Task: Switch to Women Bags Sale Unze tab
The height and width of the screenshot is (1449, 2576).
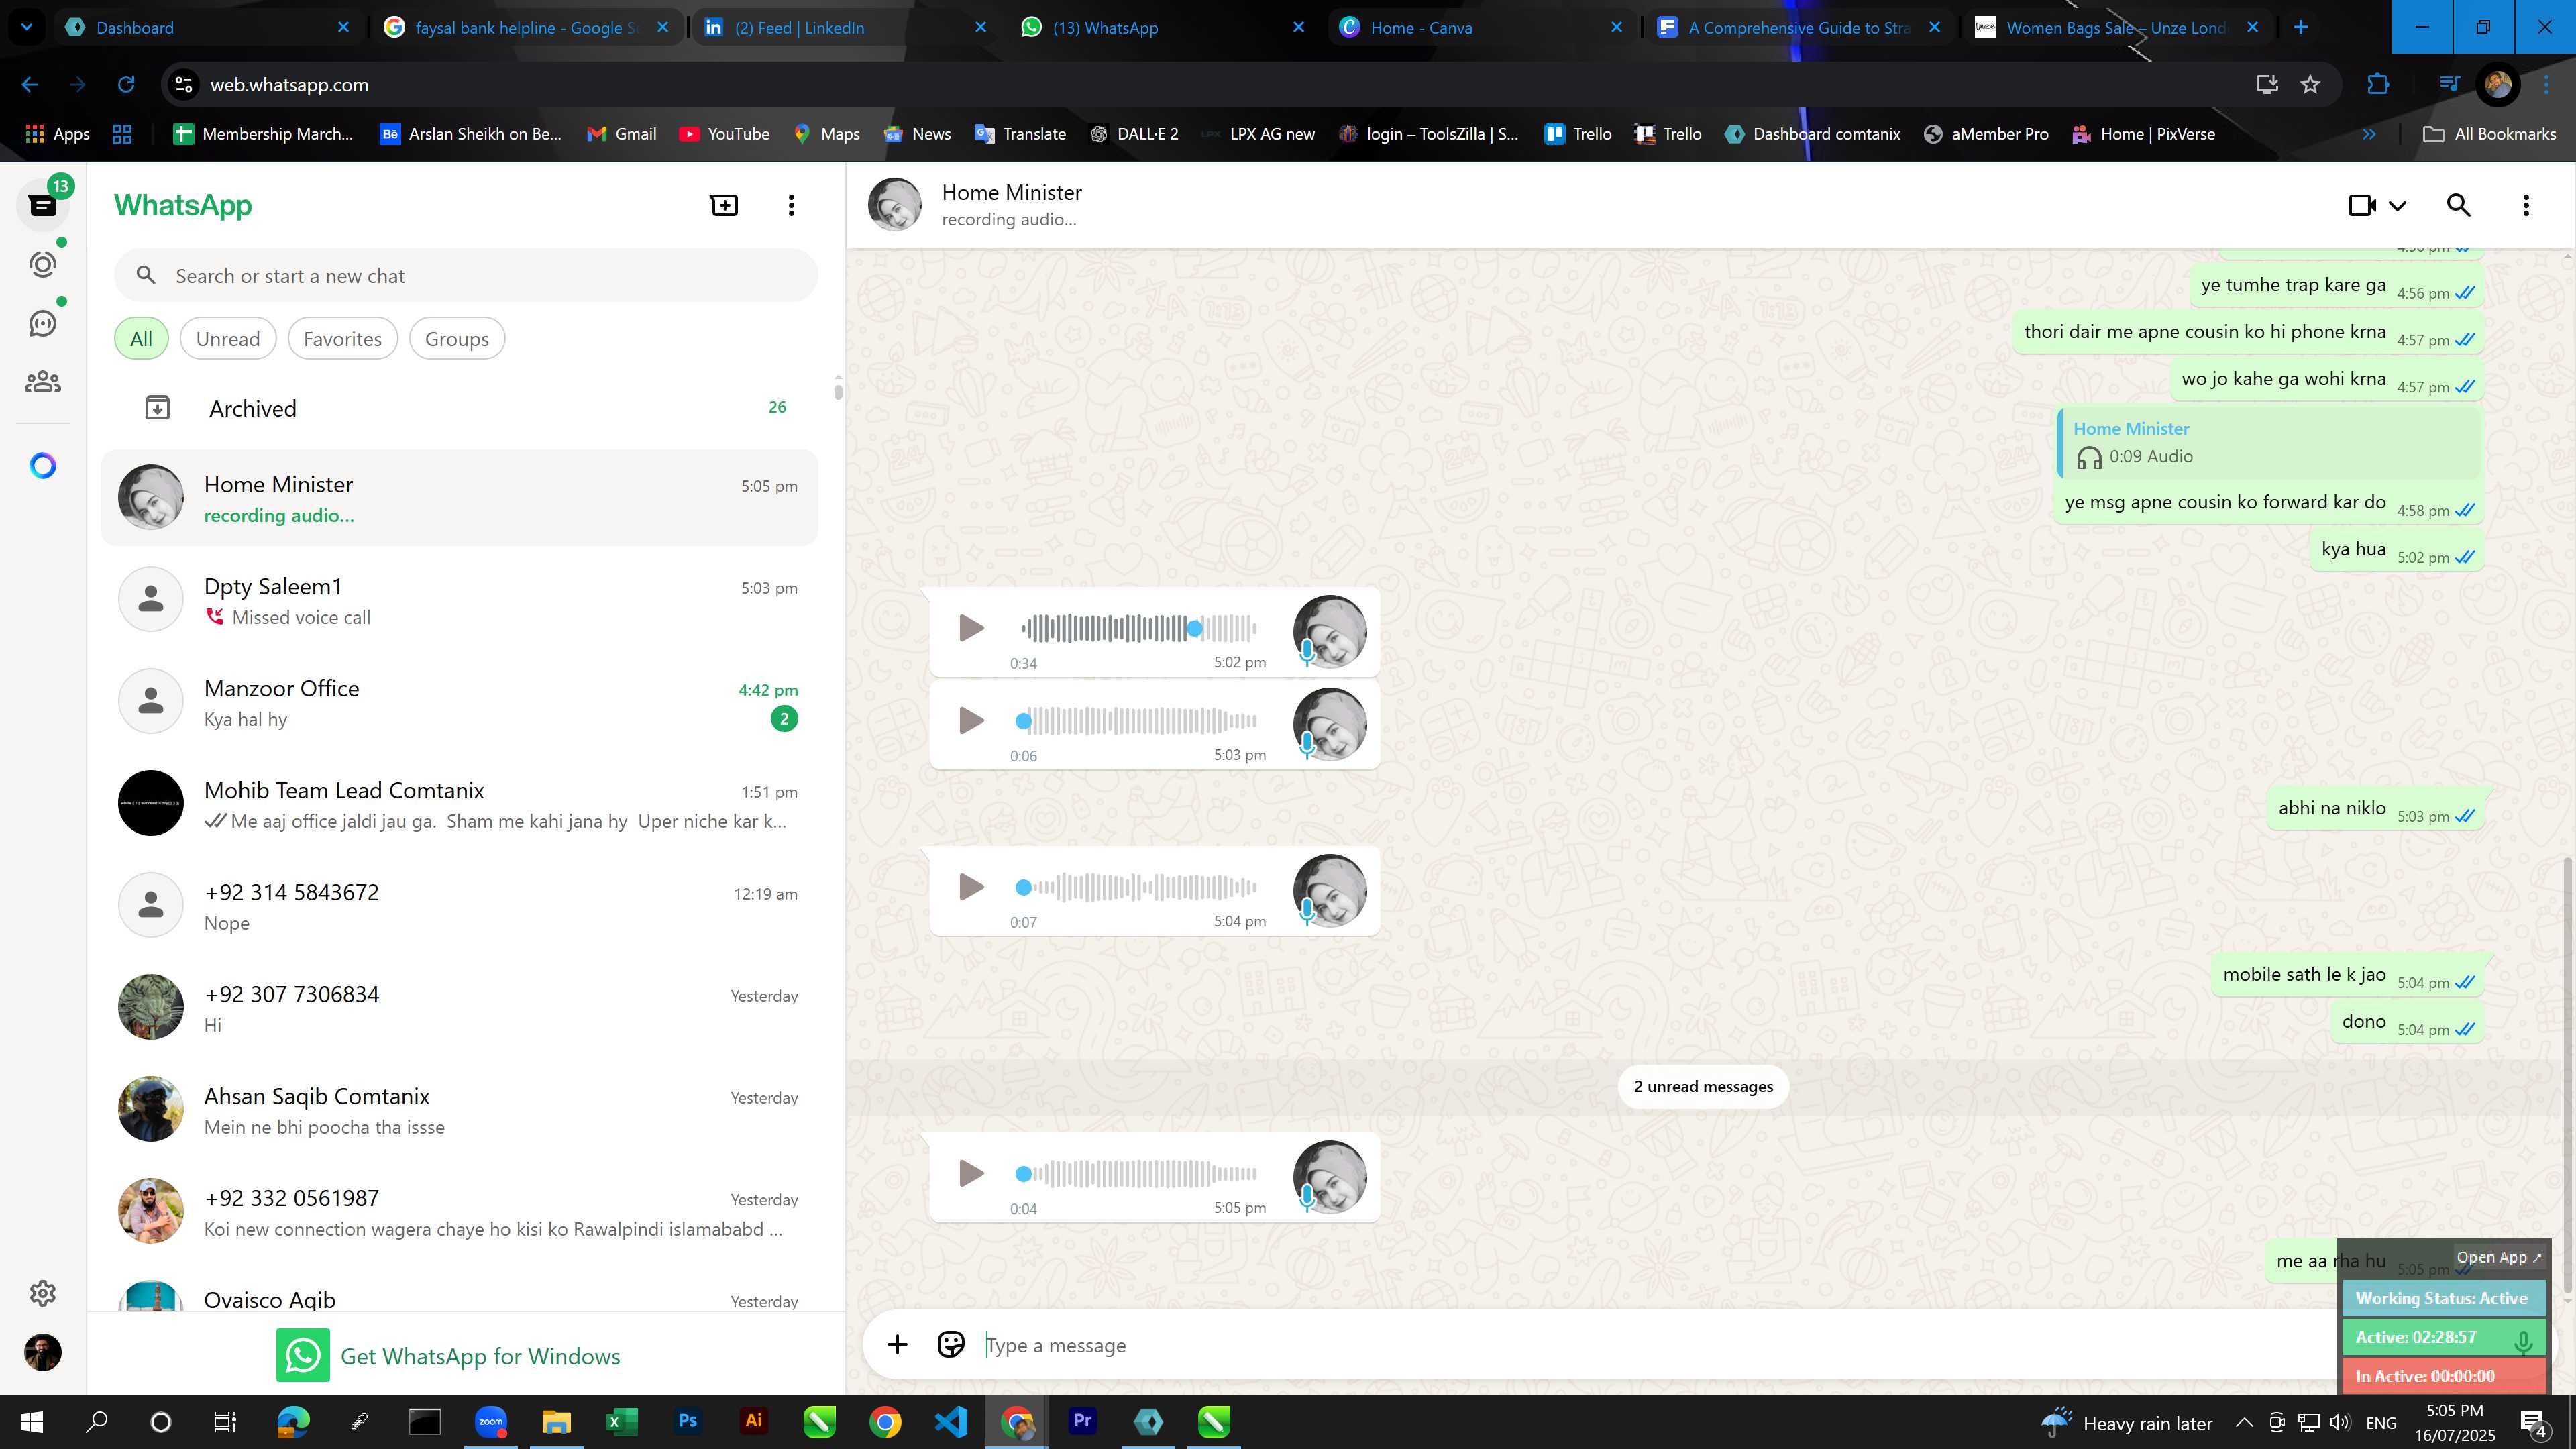Action: pyautogui.click(x=2117, y=27)
